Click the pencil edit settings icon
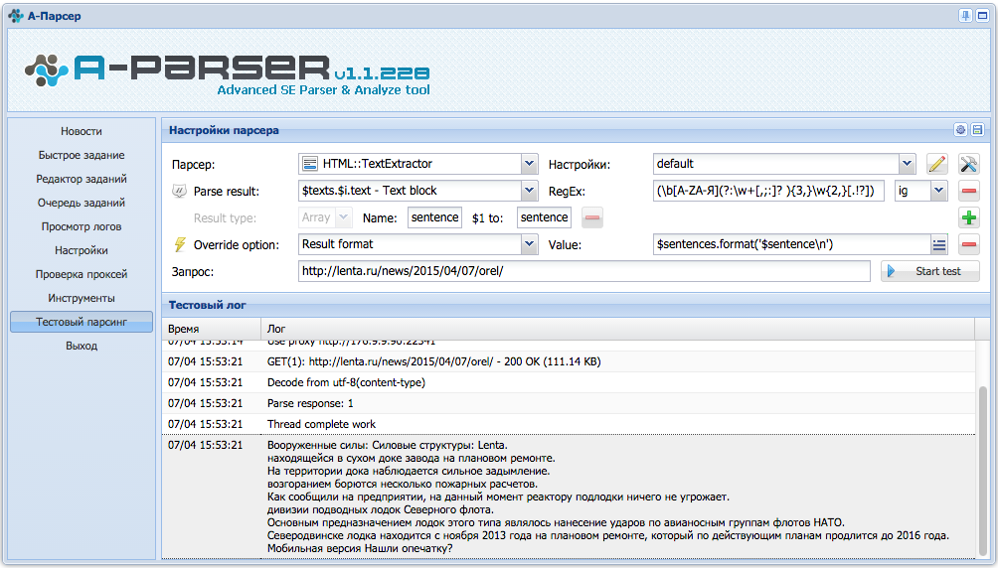Screen dimensions: 998x568 point(936,164)
